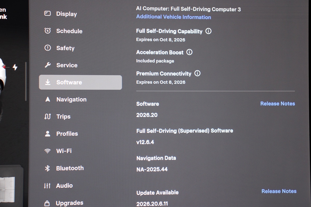View Release Notes for available update

279,191
